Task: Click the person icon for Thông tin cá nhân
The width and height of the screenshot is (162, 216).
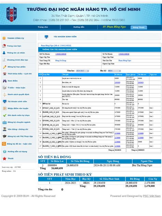Action: 4,53
